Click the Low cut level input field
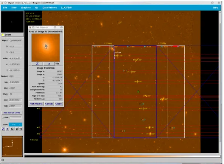The width and height of the screenshot is (224, 164). (16, 100)
